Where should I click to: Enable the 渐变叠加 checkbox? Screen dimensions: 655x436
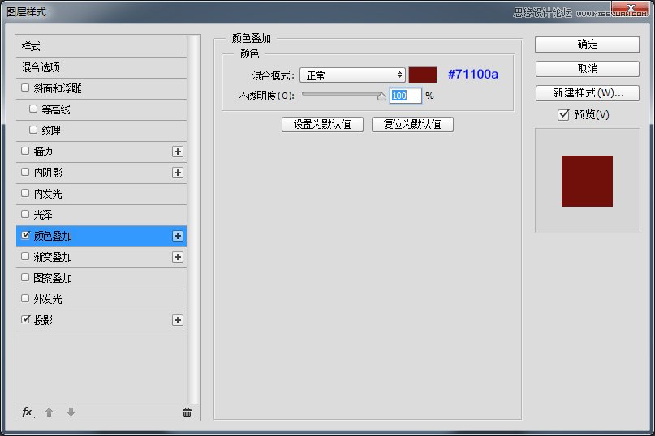(25, 256)
